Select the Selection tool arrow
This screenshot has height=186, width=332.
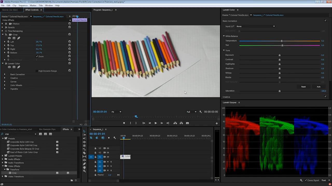(84, 131)
